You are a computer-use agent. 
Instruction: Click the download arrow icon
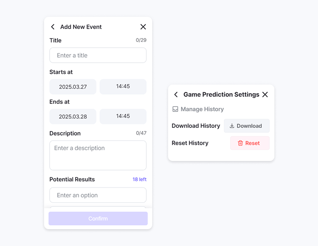point(232,126)
